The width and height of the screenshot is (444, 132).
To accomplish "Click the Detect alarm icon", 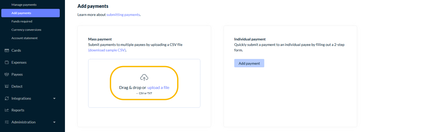I will coord(7,86).
